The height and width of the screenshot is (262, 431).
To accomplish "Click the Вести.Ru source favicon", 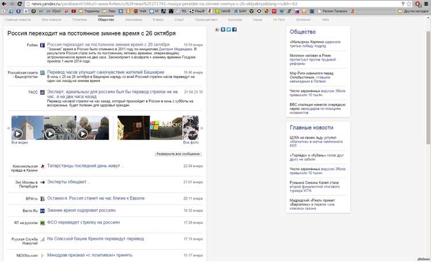I will tap(43, 211).
